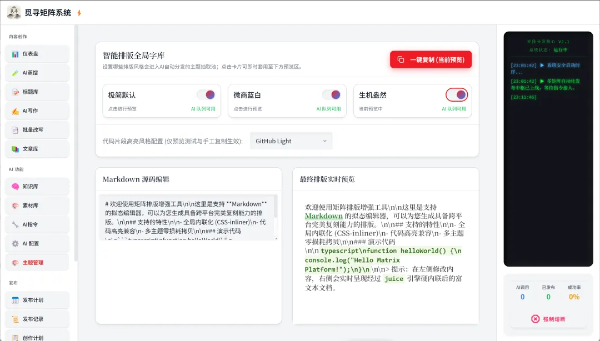Screen dimensions: 600x341
Task: Click the 最终排版实时预览 panel title
Action: (327, 179)
